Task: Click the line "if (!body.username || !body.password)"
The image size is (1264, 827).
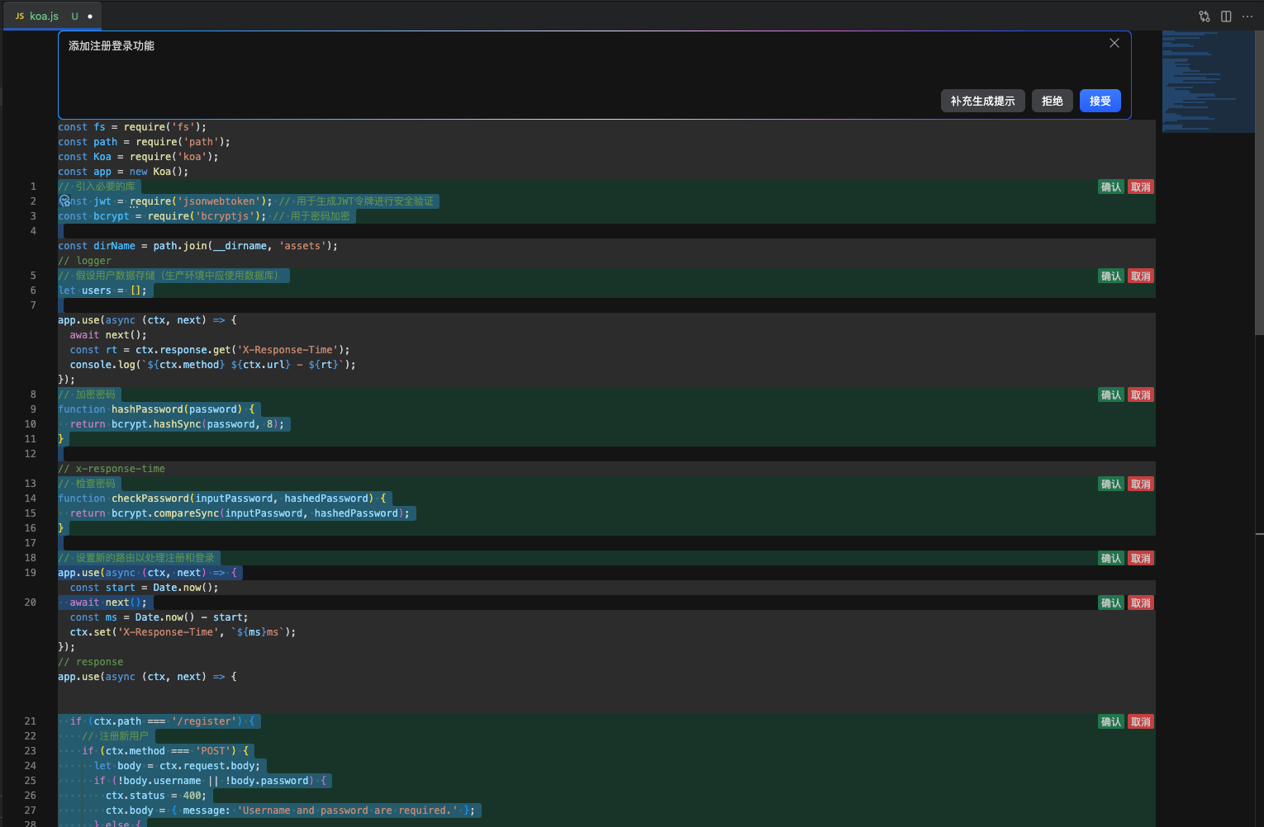Action: pos(211,781)
